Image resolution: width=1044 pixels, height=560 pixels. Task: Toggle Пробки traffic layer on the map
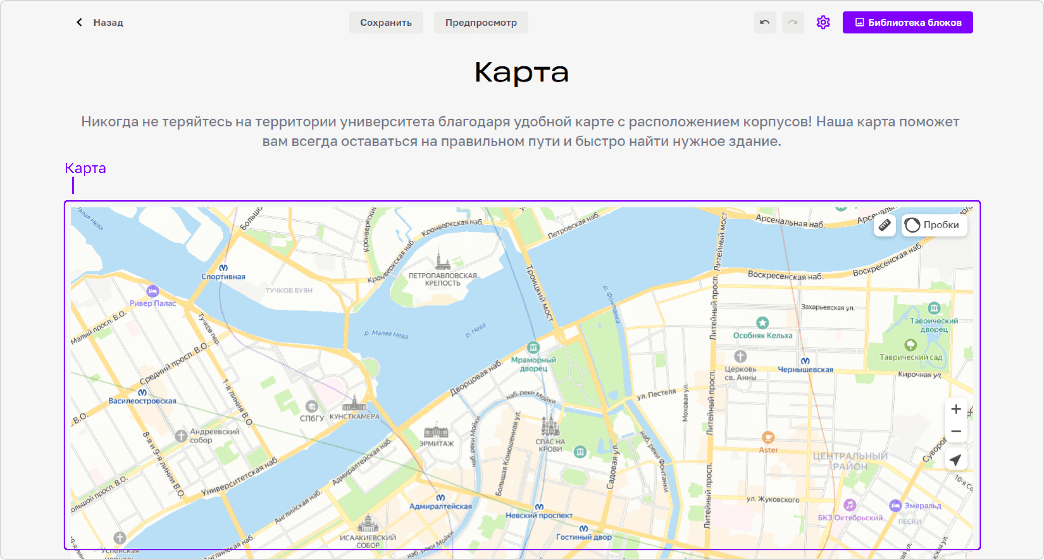point(934,225)
